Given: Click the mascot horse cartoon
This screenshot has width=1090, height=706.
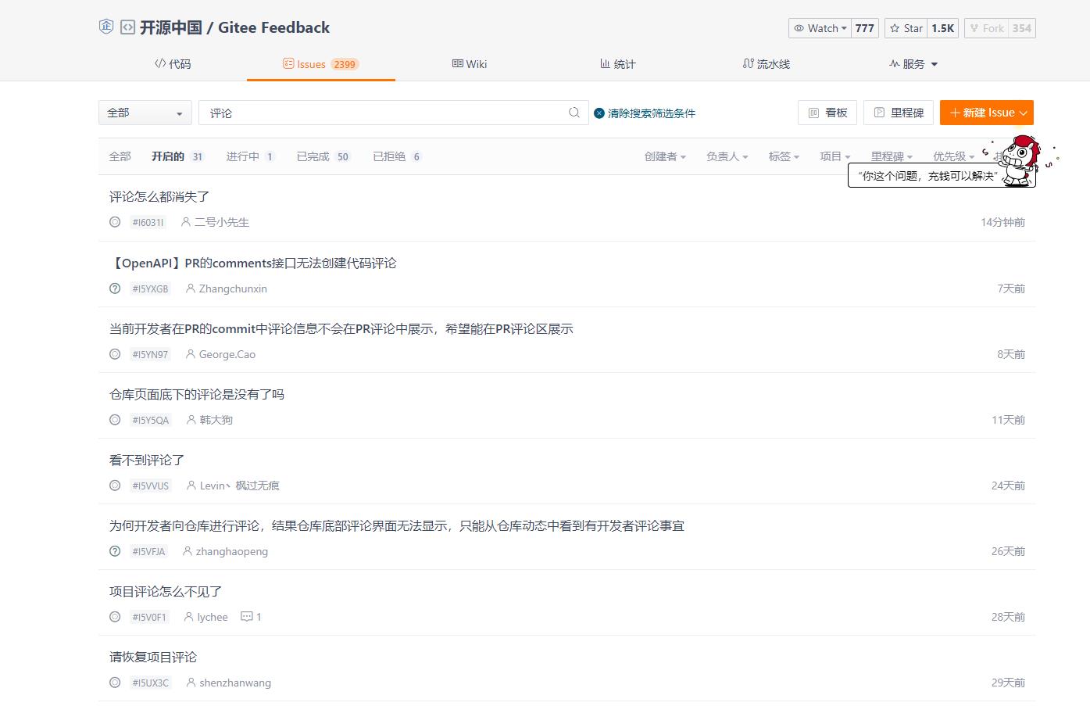Looking at the screenshot, I should pos(1020,159).
